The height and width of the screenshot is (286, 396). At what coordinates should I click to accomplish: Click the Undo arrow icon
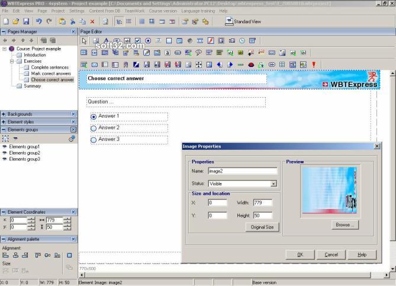[x=38, y=21]
